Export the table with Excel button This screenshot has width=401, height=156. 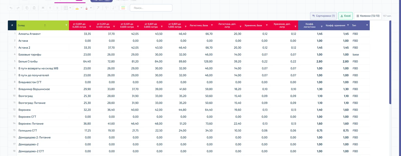point(345,16)
